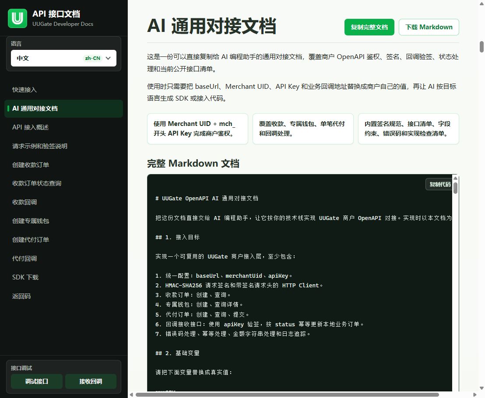This screenshot has height=398, width=485.
Task: Click the card about Merchant UID 鉴权
Action: tap(198, 129)
